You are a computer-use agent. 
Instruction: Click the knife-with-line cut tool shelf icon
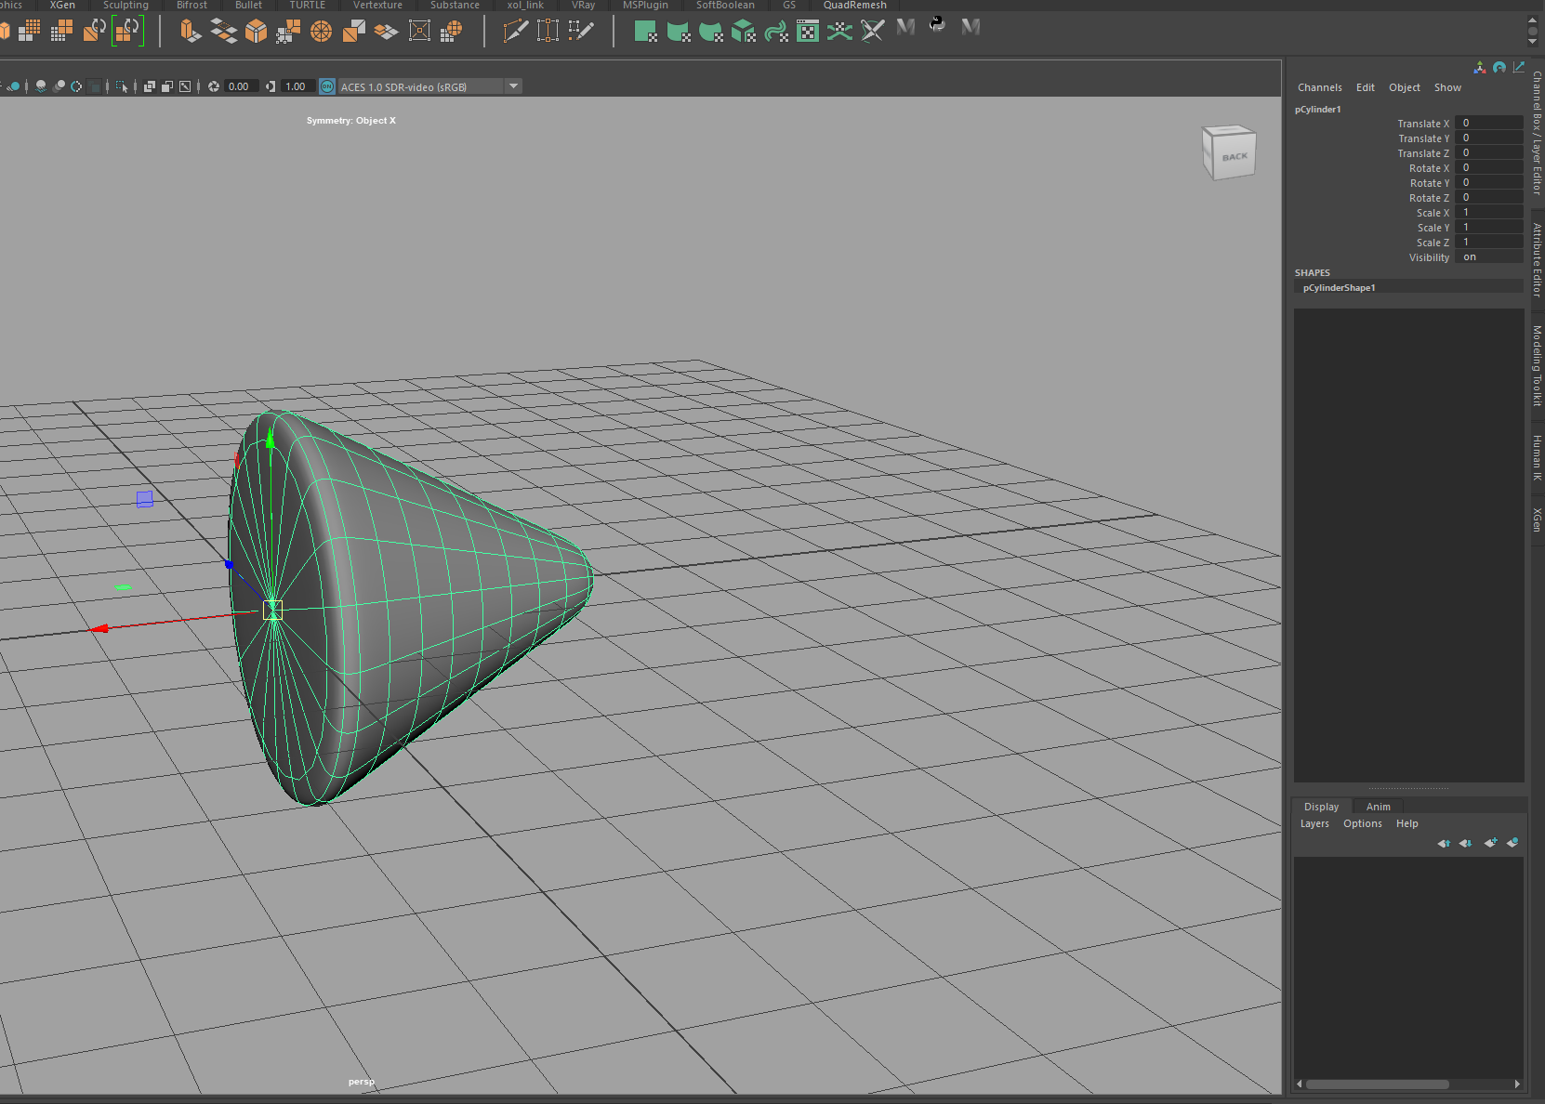coord(515,31)
